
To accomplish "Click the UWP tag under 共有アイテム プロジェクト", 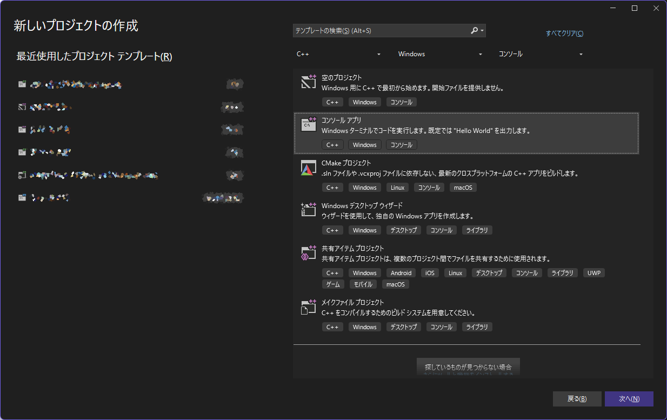I will coord(593,272).
